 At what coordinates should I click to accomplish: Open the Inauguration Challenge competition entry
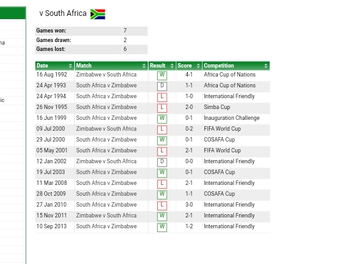pyautogui.click(x=232, y=118)
